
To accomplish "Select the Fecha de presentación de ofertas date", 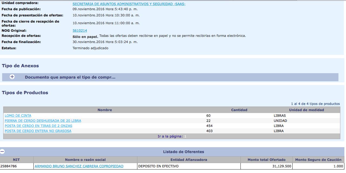I will pos(106,15).
